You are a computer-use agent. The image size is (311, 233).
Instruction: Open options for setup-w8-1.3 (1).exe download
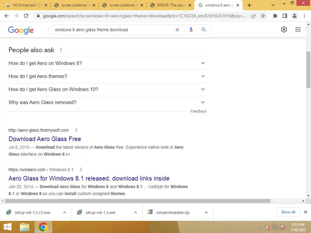(65, 212)
